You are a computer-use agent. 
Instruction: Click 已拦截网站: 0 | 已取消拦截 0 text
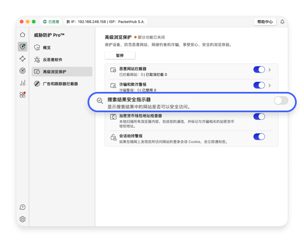[x=143, y=75]
